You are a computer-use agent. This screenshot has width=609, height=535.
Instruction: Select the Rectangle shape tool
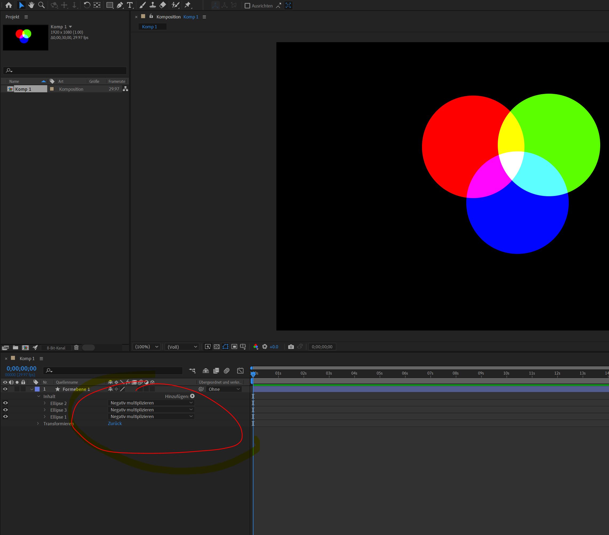(x=110, y=5)
